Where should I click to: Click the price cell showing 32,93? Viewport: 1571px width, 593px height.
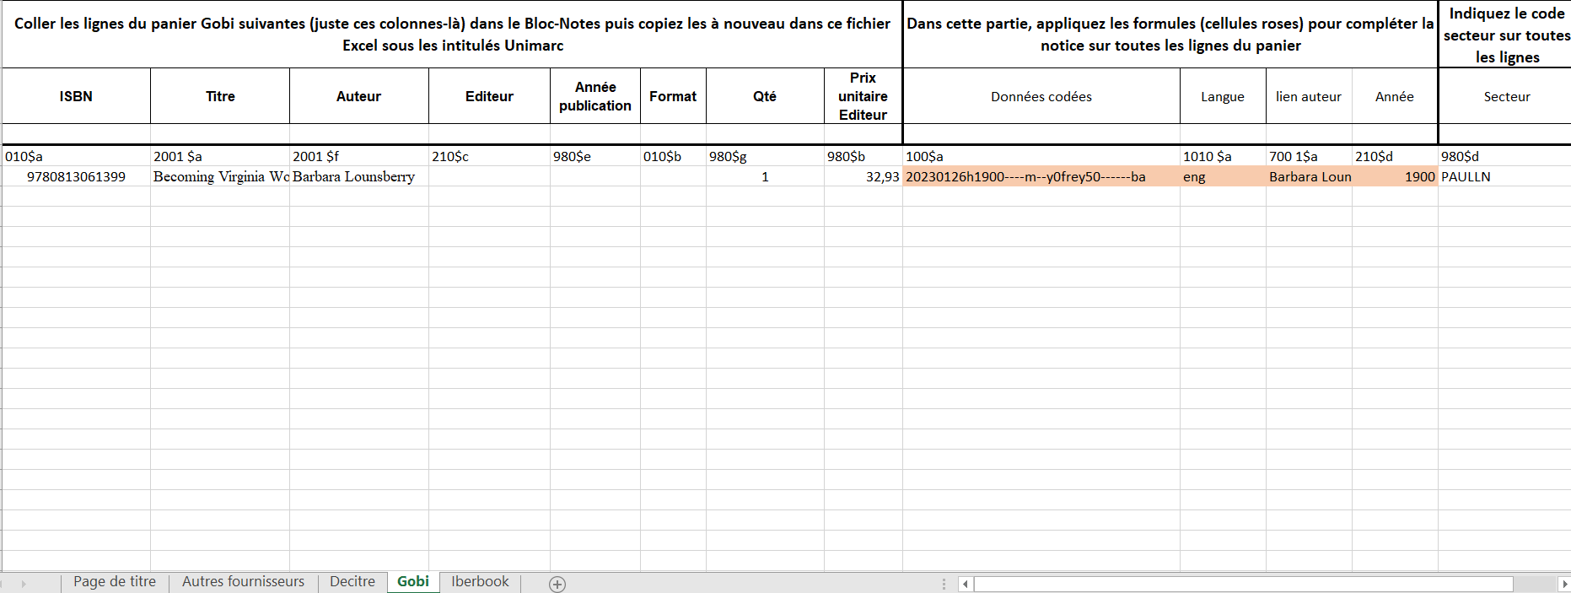tap(863, 177)
